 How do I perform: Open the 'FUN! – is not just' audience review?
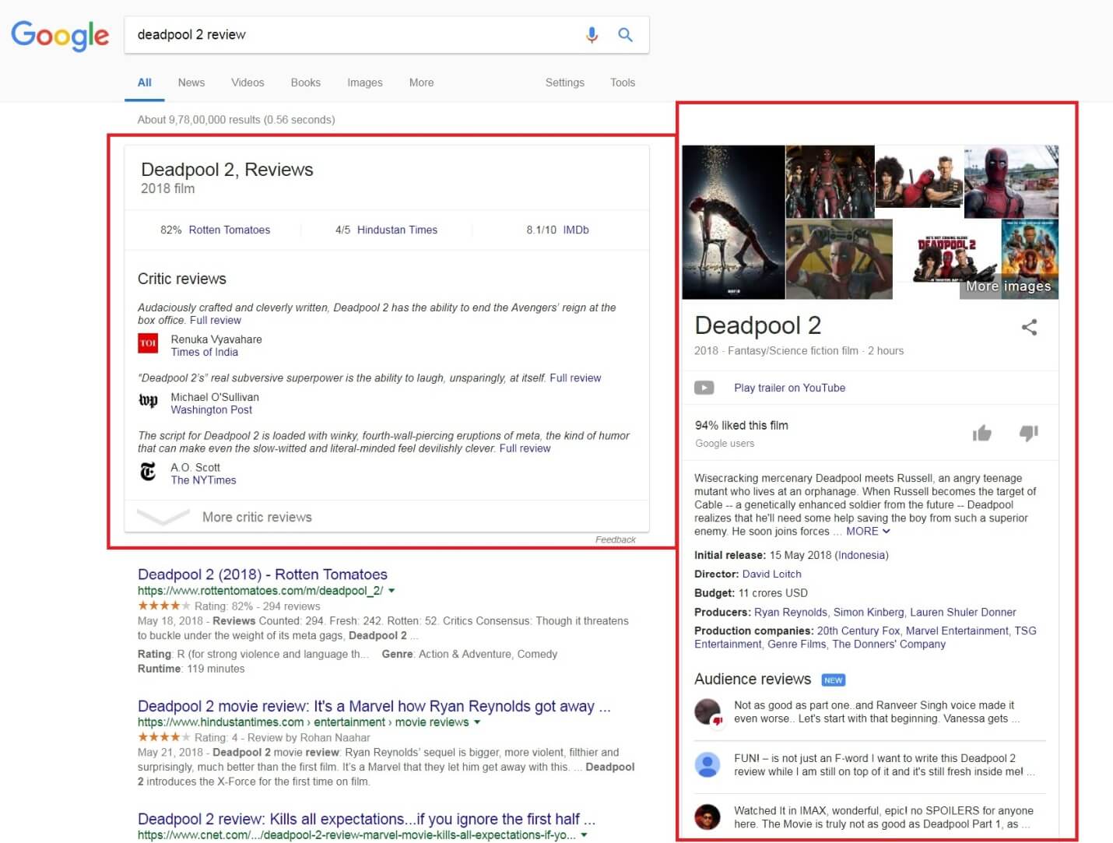tap(884, 764)
